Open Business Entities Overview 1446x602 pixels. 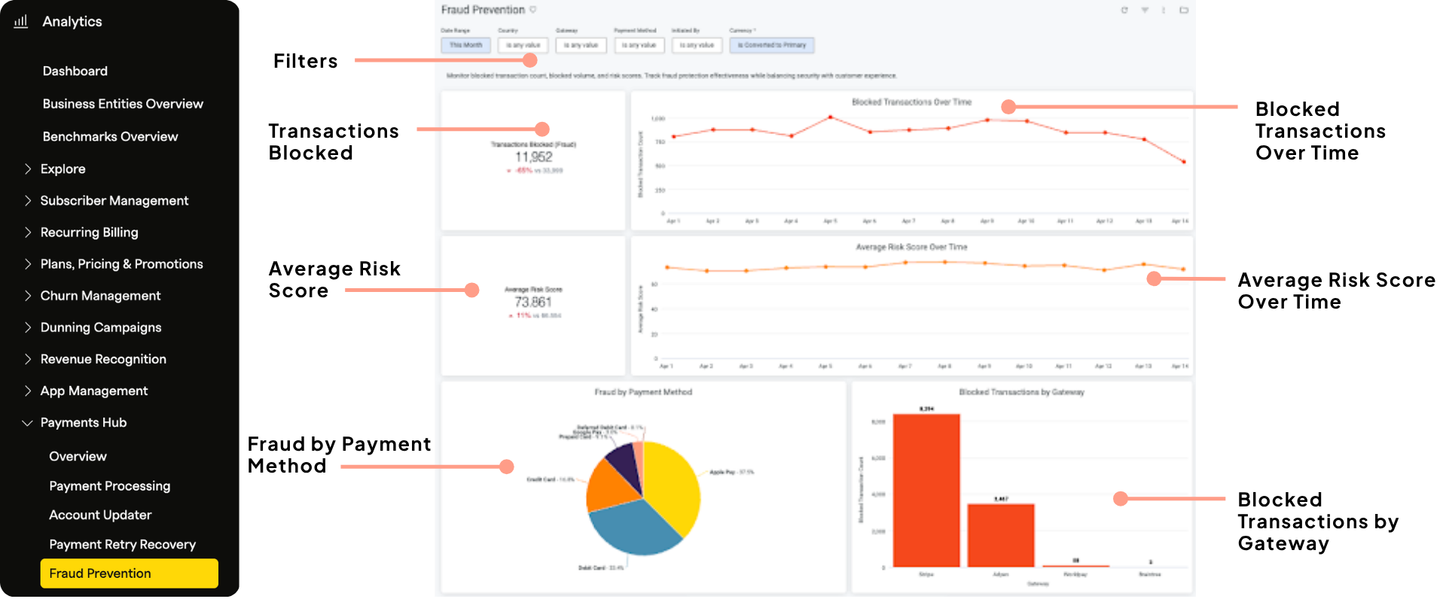123,104
